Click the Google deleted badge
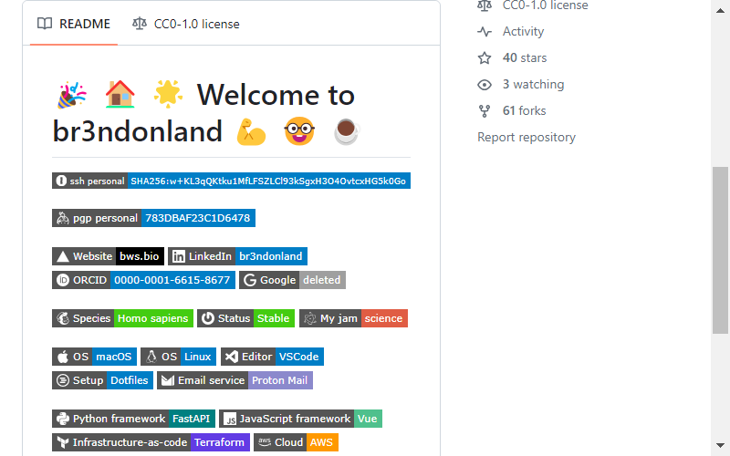 (x=292, y=280)
